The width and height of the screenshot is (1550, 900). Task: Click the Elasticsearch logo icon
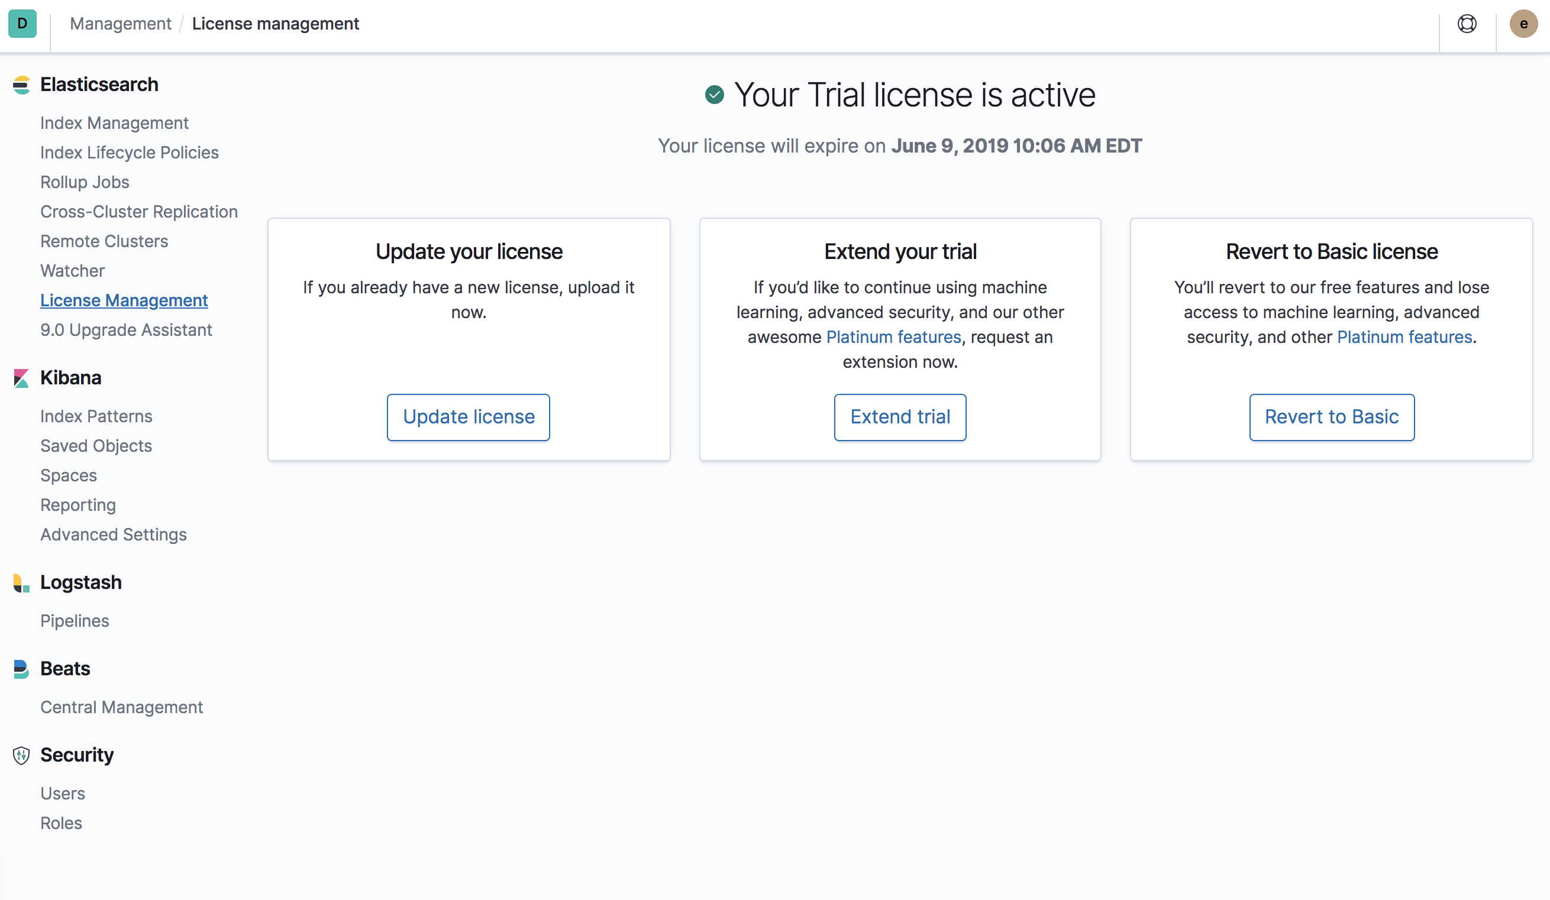click(x=21, y=85)
